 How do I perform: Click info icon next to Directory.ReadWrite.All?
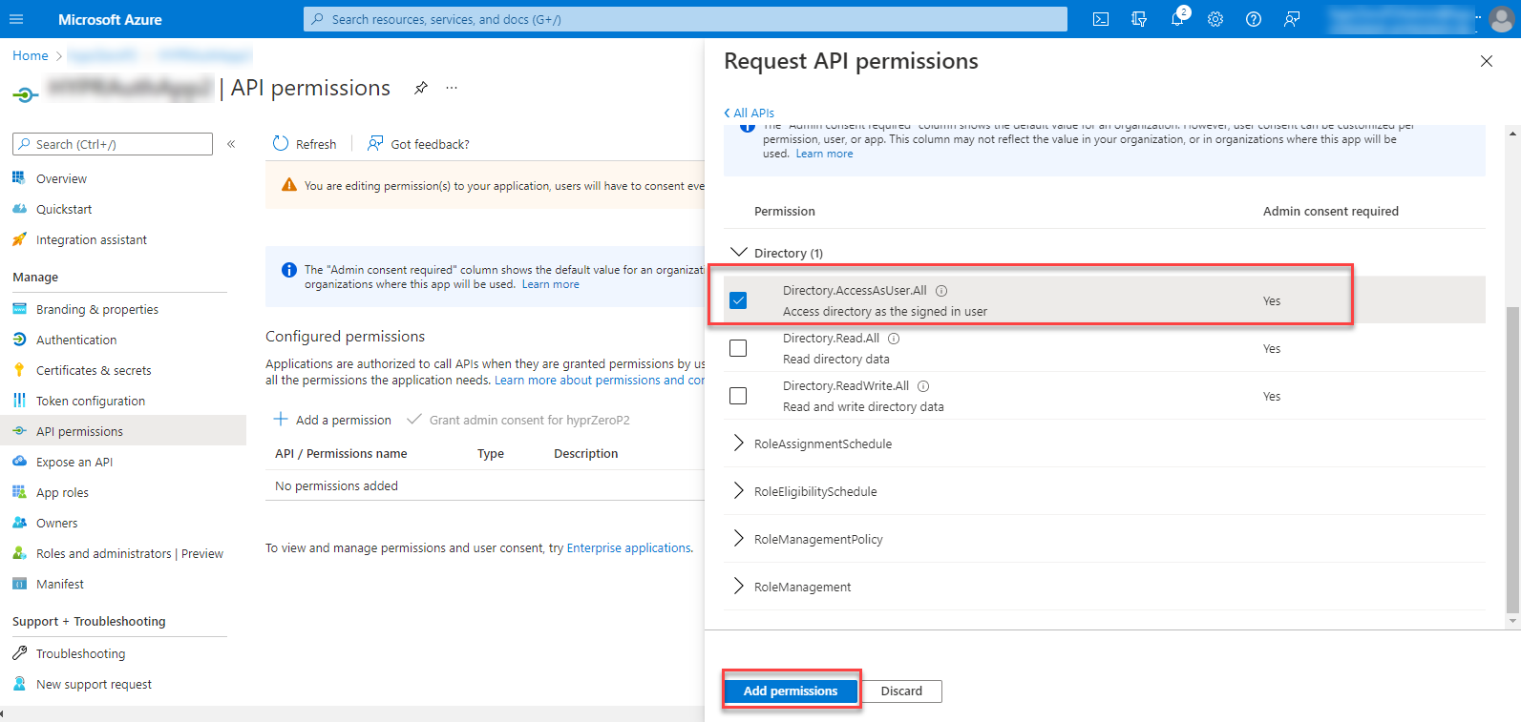[923, 386]
